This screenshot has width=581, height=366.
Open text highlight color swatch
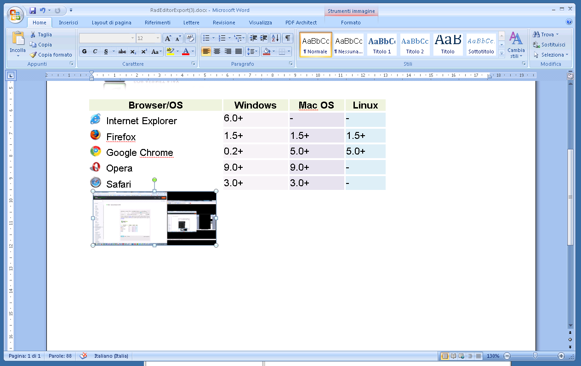(x=170, y=51)
